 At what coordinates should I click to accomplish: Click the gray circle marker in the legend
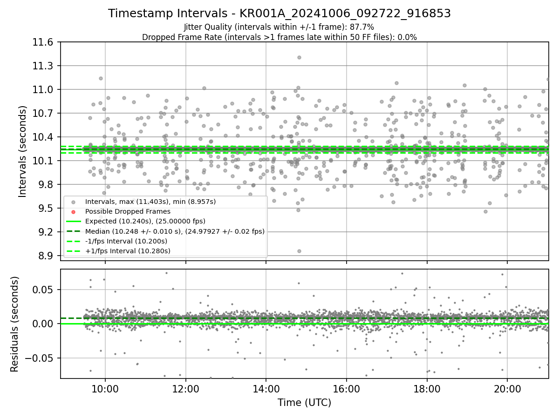(x=74, y=202)
